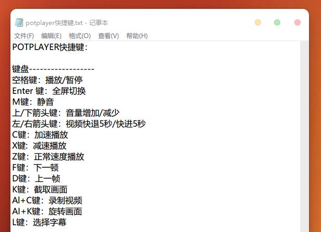This screenshot has width=321, height=232.
Task: Open the 查看(V) menu
Action: coord(109,36)
